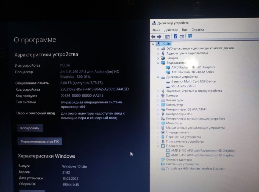
Task: Select the PCLite computer icon at tree root
Action: pos(158,44)
